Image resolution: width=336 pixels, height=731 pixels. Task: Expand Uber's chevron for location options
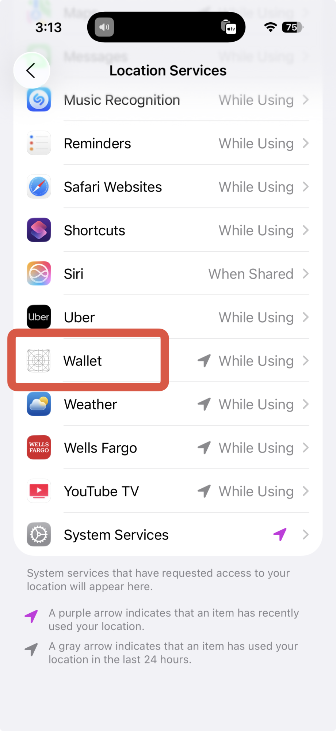pos(306,317)
